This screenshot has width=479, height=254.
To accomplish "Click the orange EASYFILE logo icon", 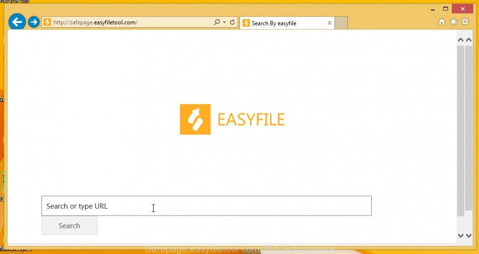I will [195, 119].
